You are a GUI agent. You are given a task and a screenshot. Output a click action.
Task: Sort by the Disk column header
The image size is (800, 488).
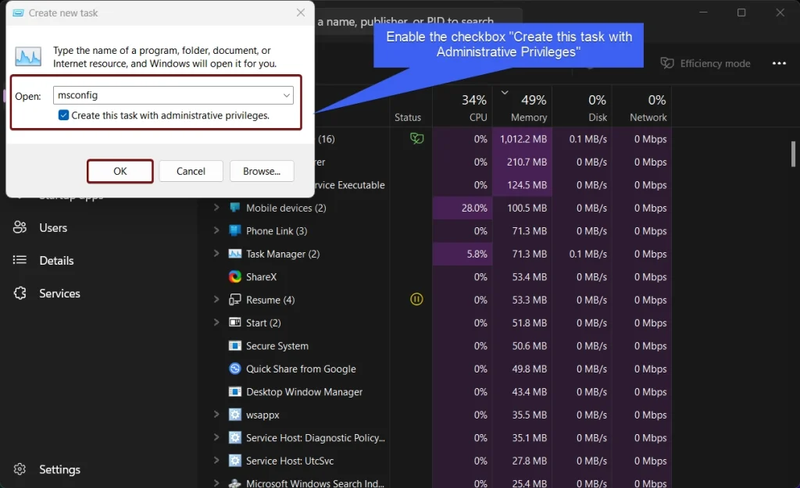(581, 106)
